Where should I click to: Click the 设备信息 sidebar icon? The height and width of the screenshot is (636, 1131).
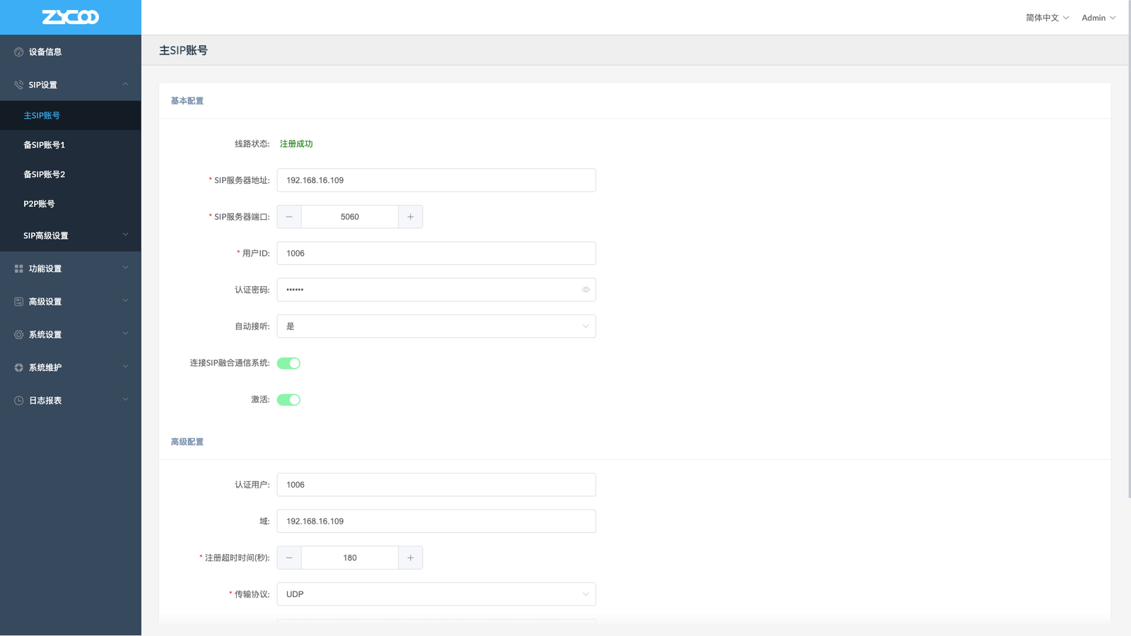point(19,52)
